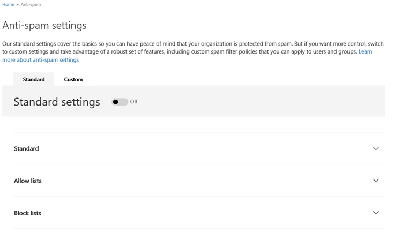Click the Standard section row label
This screenshot has height=233, width=394.
(26, 148)
